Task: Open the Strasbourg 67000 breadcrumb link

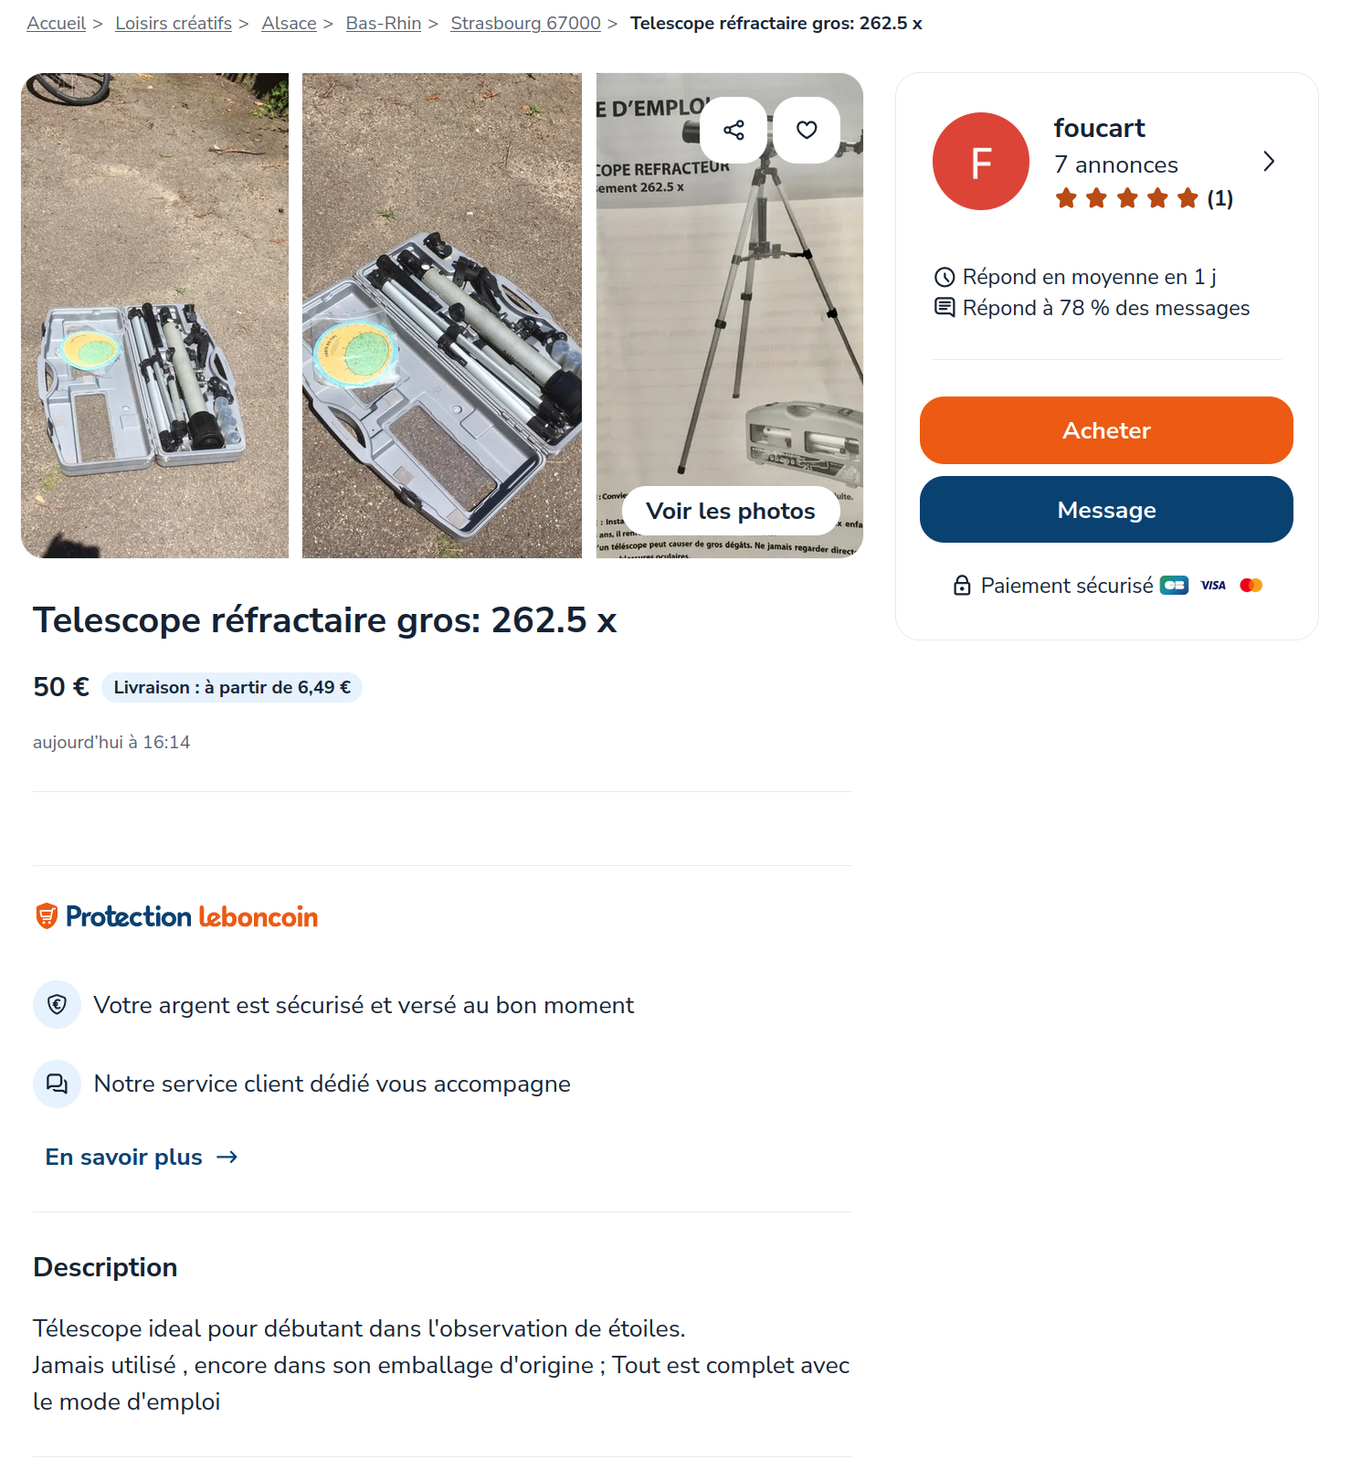Action: point(526,23)
